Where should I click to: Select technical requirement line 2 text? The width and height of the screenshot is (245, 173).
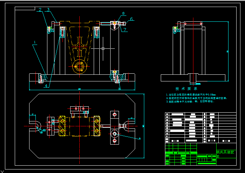197,98
